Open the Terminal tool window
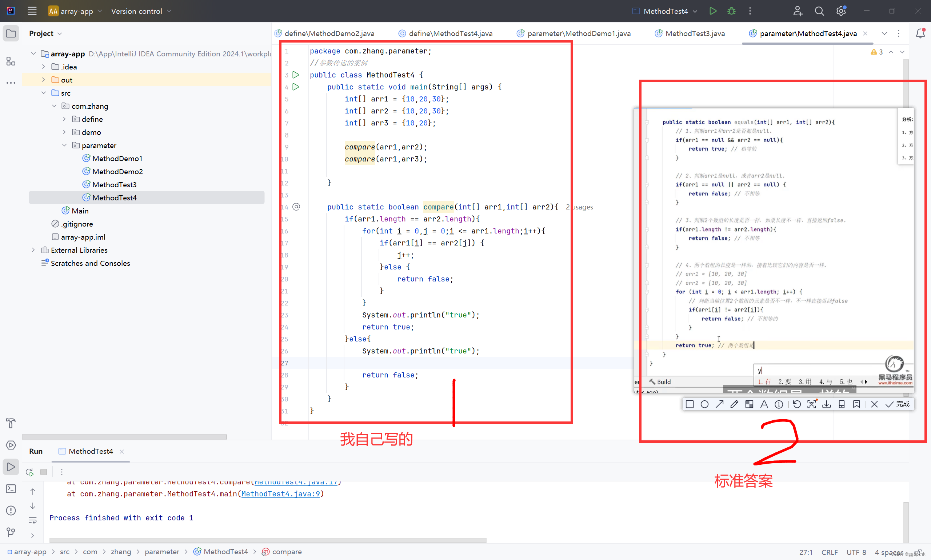Image resolution: width=931 pixels, height=560 pixels. coord(11,489)
